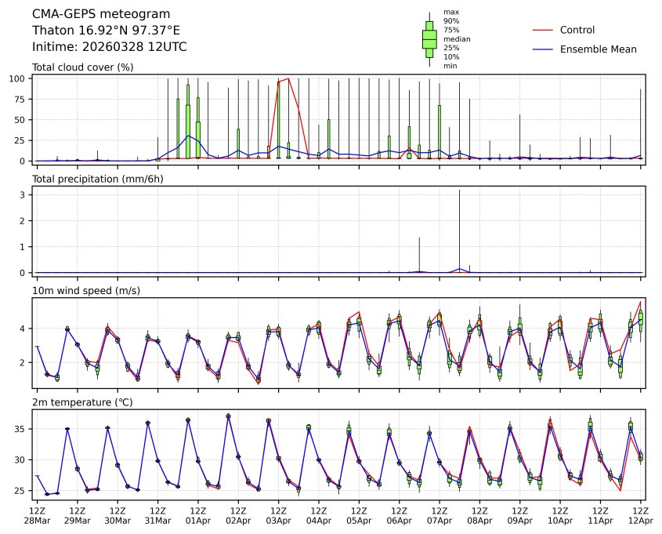Click the Thaton 16.92°N 97.37°E location text

pos(106,30)
